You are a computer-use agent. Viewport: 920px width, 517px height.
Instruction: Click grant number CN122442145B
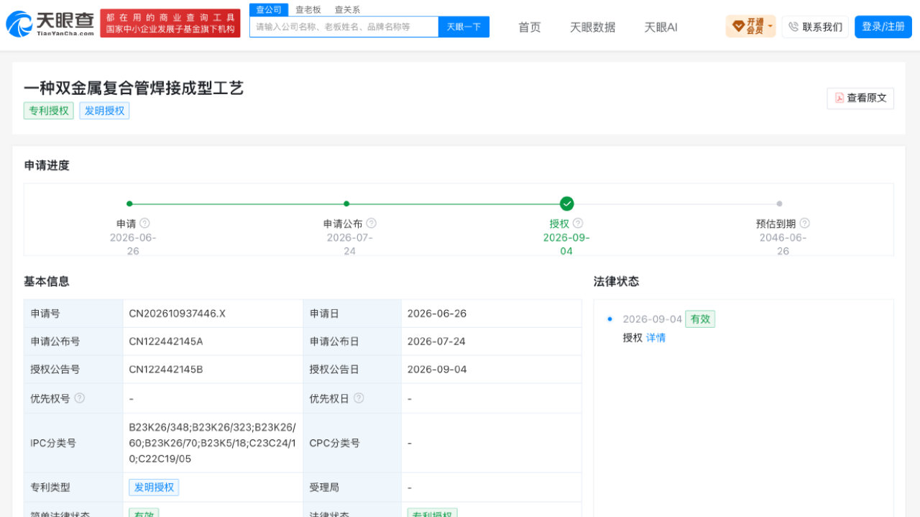(166, 370)
